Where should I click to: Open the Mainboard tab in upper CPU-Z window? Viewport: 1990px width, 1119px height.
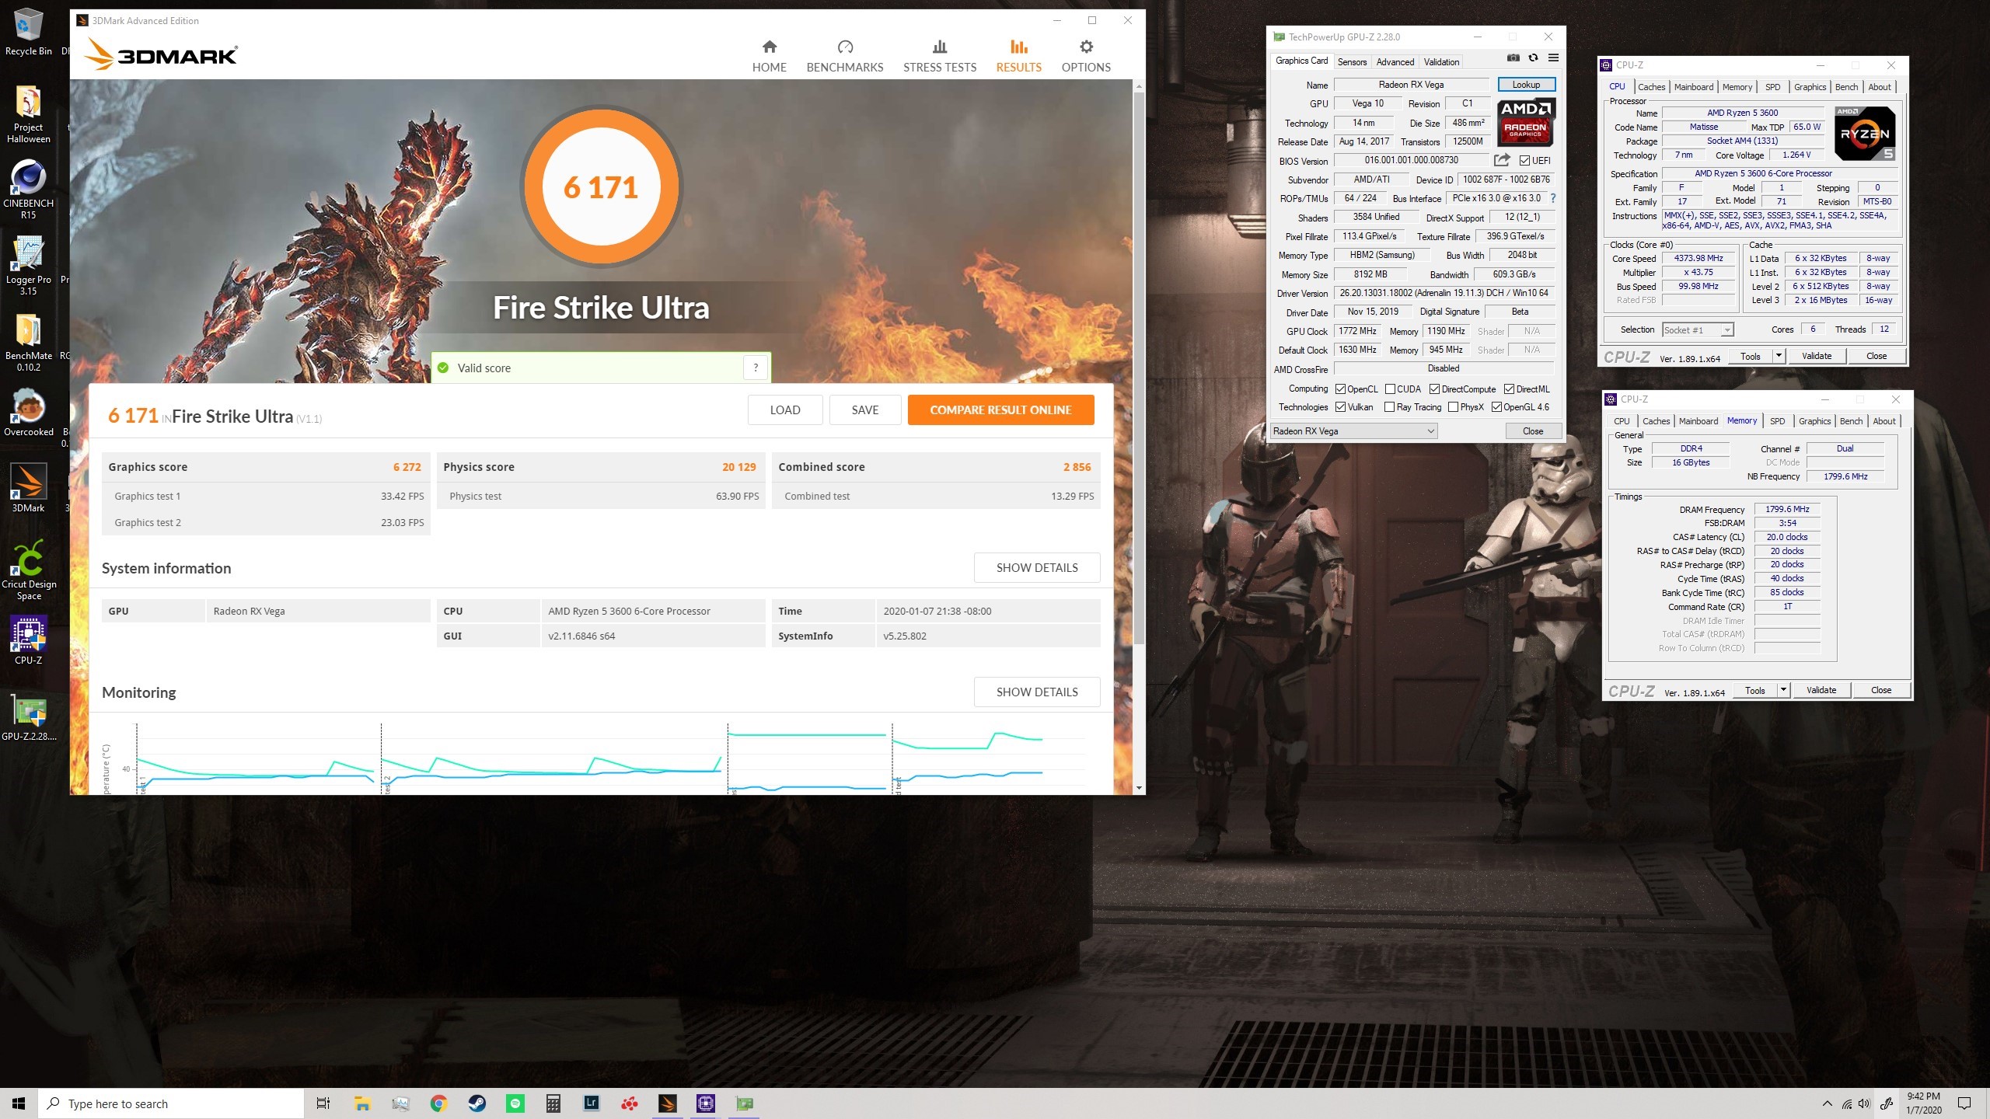tap(1693, 87)
